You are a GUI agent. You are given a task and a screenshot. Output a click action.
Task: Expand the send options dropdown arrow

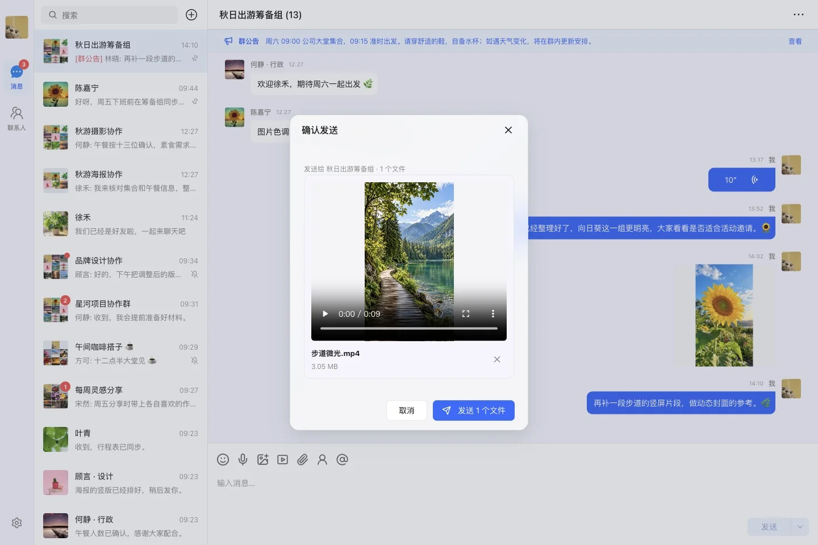point(800,527)
